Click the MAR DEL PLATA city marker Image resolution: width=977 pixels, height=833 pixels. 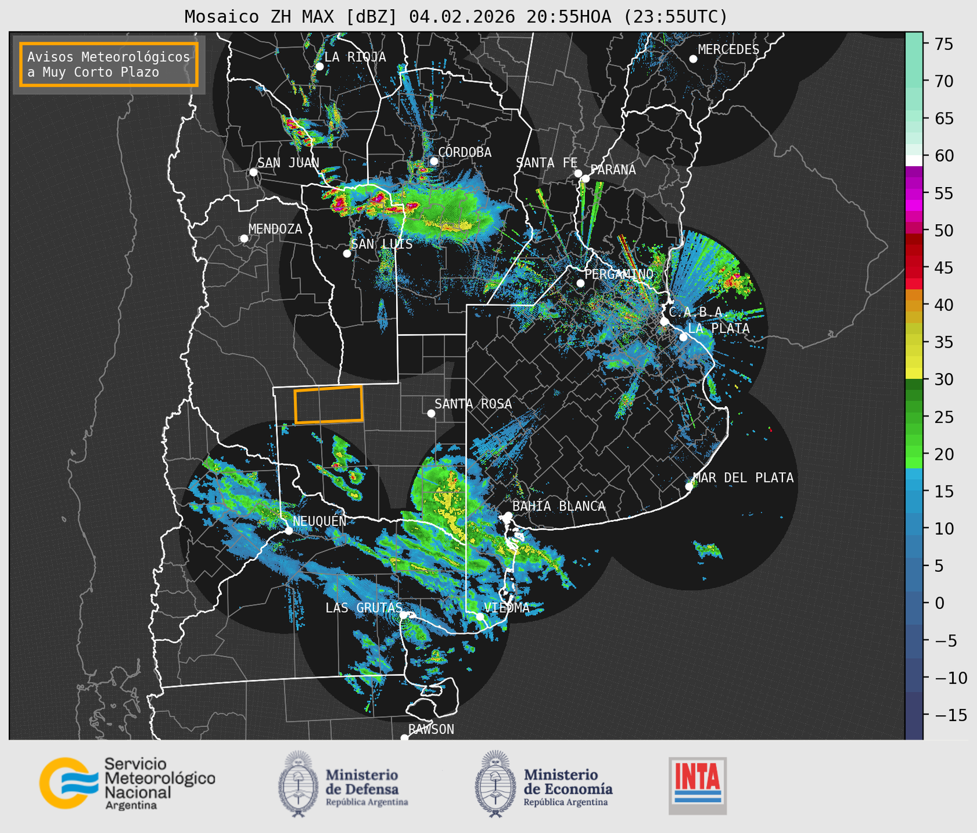689,487
